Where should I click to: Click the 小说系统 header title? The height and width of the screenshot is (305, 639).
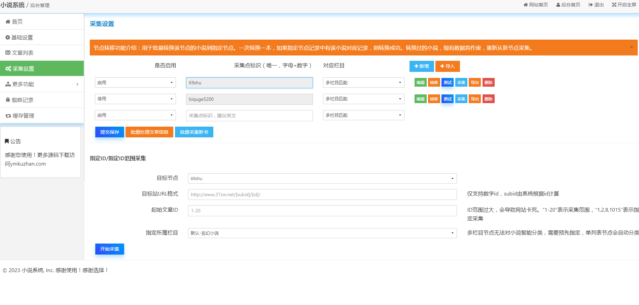(12, 5)
